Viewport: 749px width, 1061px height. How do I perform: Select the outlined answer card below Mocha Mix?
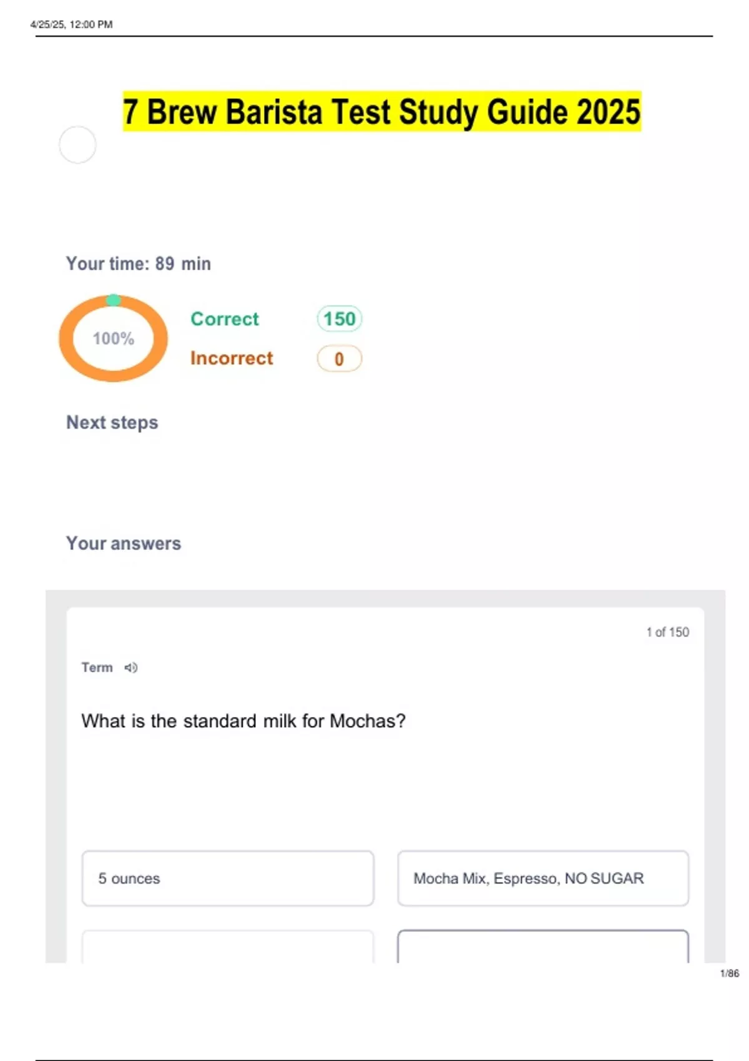click(543, 947)
